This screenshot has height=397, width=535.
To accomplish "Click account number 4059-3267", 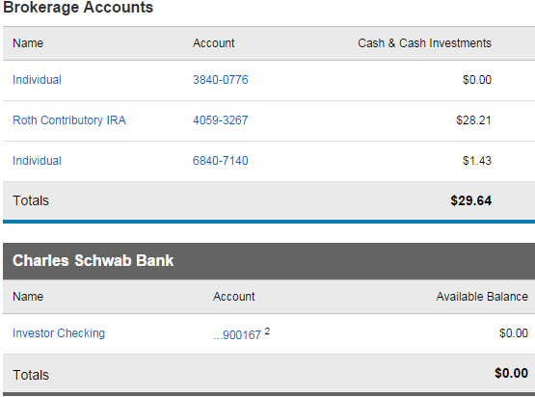I will click(x=221, y=120).
